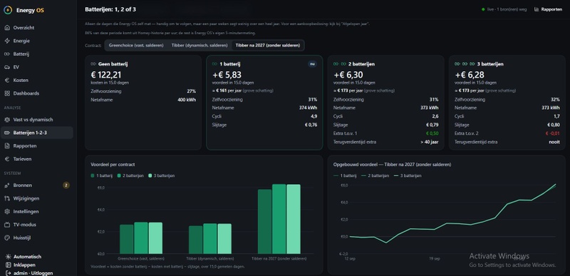Click green '€ 0,50' Extra t.o.v. 1

pos(432,133)
